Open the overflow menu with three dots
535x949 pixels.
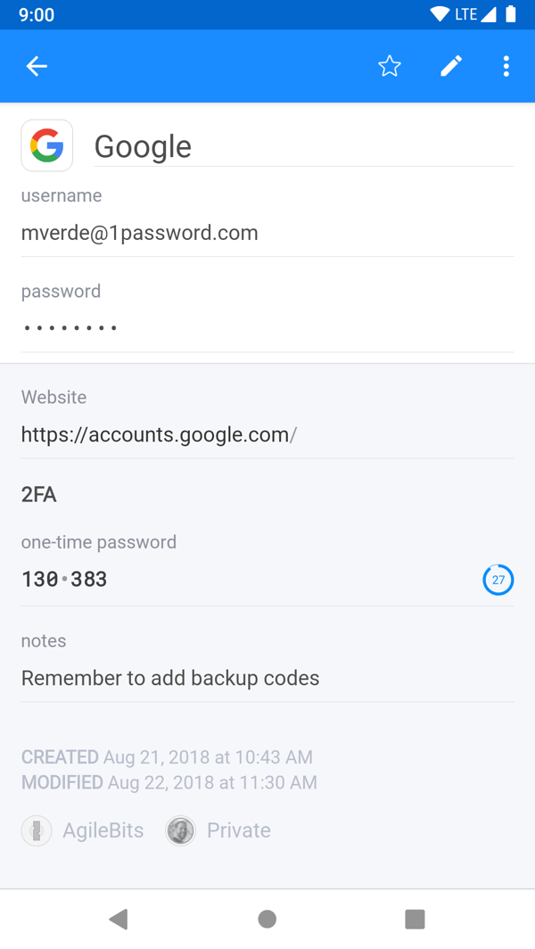click(x=506, y=66)
